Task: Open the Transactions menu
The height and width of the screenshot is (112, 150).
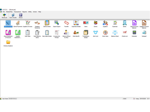Action: 18,12
